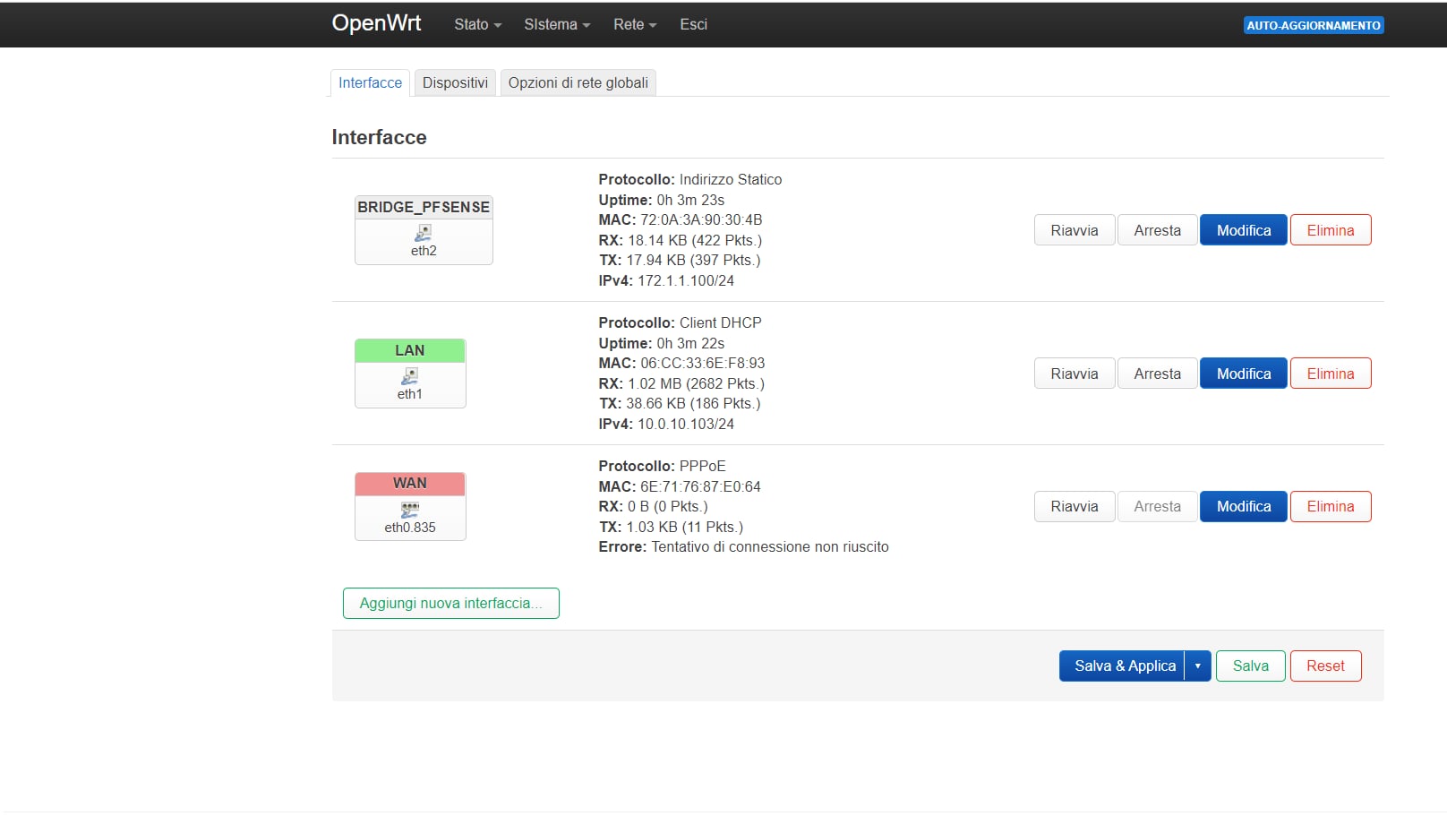The width and height of the screenshot is (1447, 816).
Task: Open the Opzioni di rete globali tab
Action: pyautogui.click(x=578, y=82)
